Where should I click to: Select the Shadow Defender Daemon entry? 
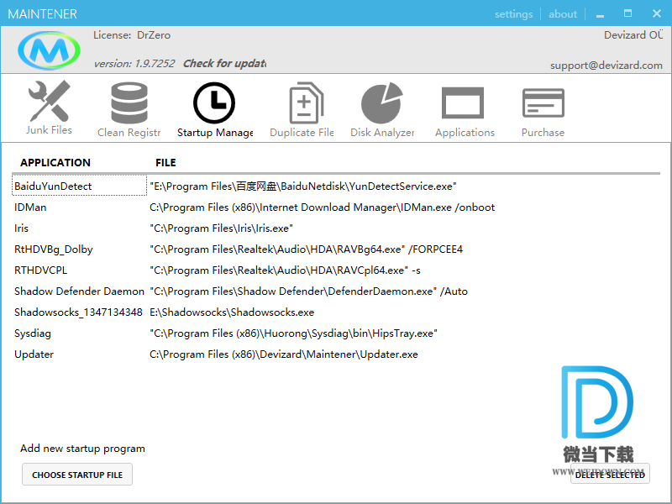[79, 291]
